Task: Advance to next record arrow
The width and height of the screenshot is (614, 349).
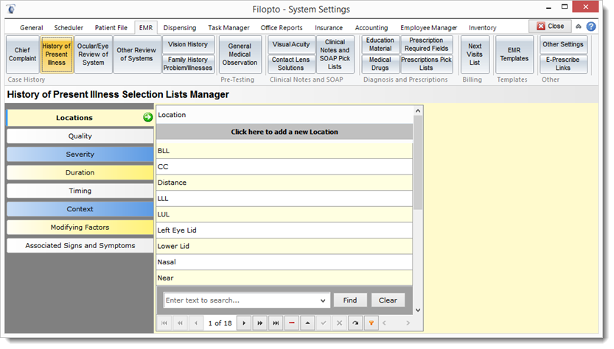Action: click(x=244, y=323)
